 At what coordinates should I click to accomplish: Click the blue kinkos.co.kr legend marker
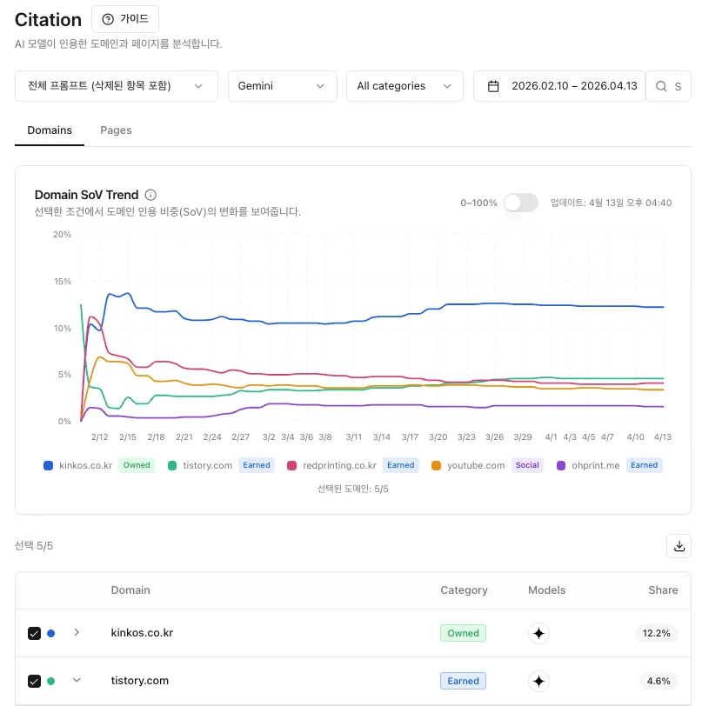(x=49, y=465)
